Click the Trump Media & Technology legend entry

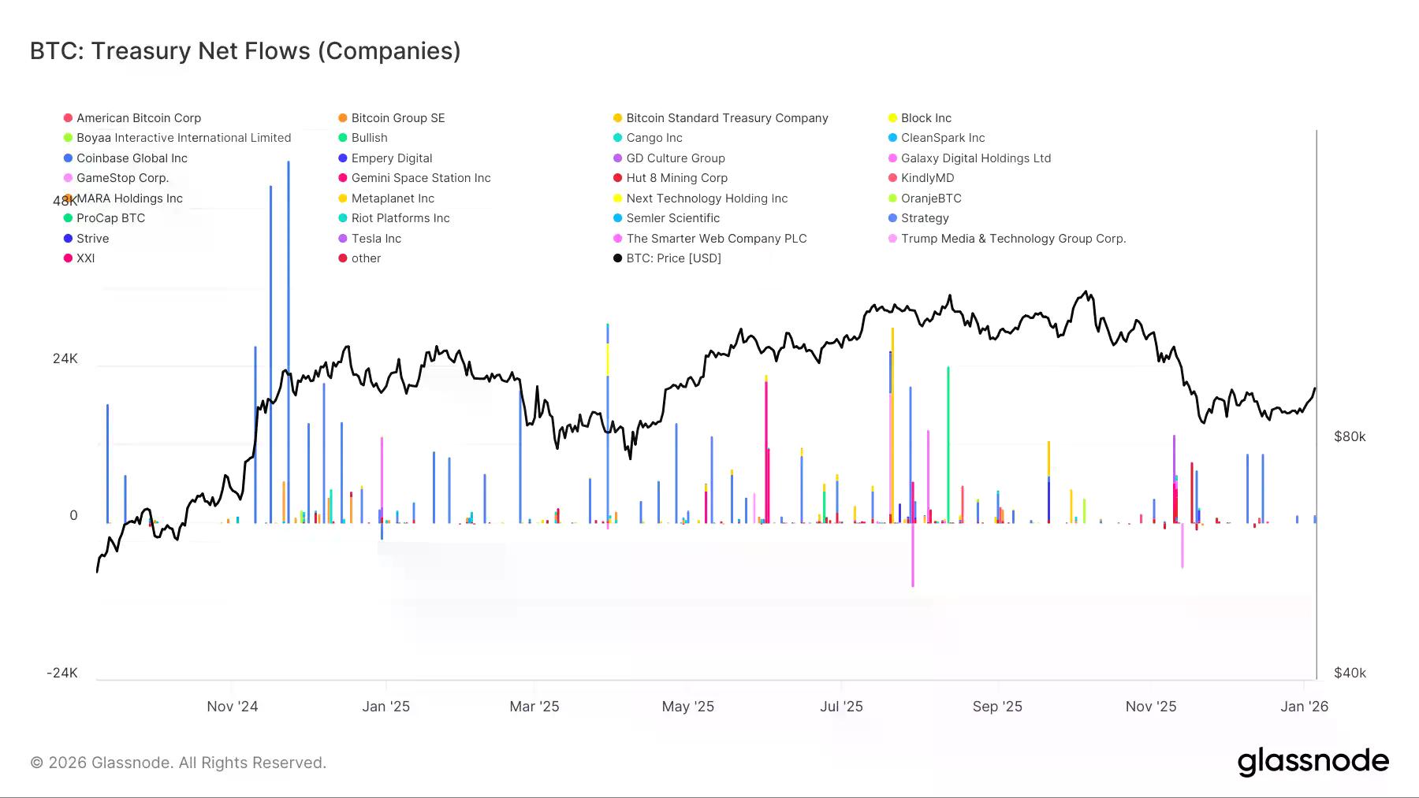point(1012,239)
